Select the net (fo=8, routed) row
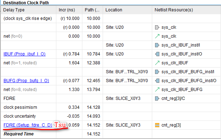The height and width of the screenshot is (139, 221). 111,90
